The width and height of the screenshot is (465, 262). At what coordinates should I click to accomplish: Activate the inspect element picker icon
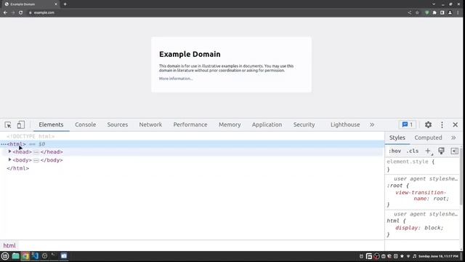(x=8, y=124)
